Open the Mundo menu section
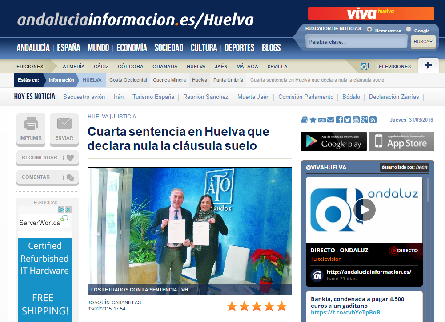The width and height of the screenshot is (445, 322). (98, 47)
